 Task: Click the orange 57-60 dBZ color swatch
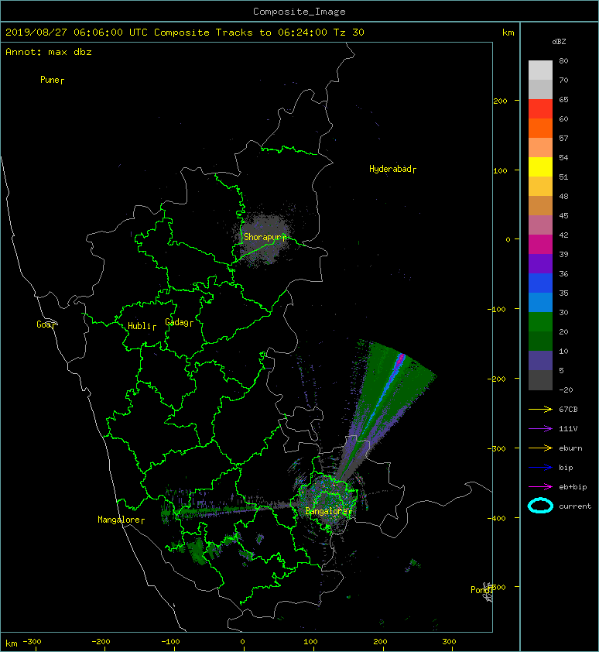click(540, 129)
